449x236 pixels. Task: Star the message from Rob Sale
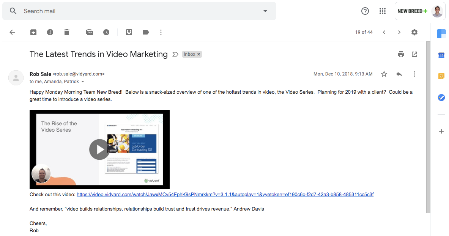tap(384, 74)
